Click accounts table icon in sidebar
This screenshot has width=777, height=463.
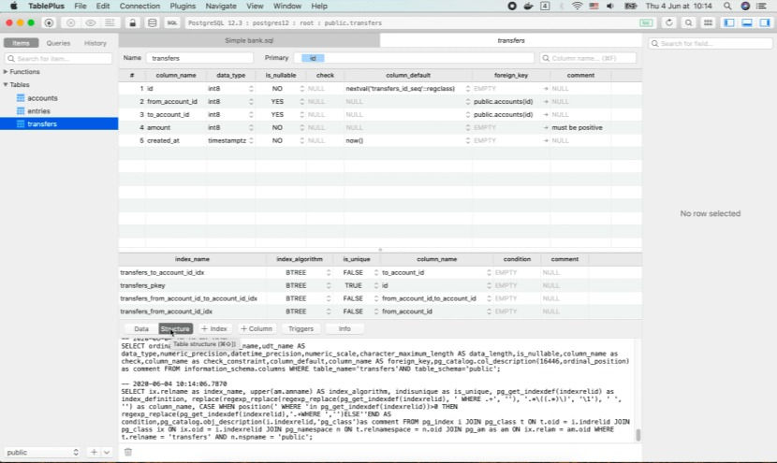click(21, 98)
